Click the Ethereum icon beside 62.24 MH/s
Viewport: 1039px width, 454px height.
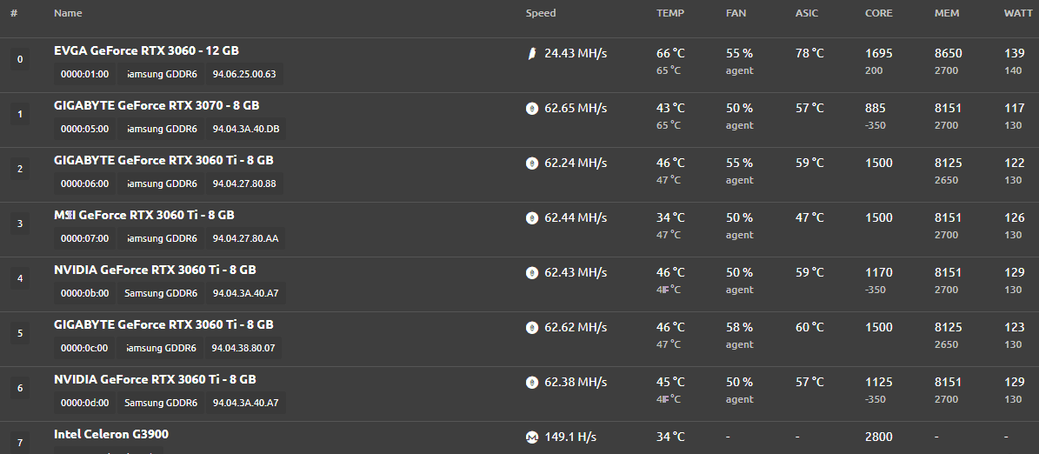[531, 163]
